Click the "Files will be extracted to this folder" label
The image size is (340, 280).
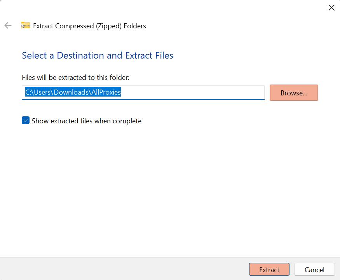point(75,78)
